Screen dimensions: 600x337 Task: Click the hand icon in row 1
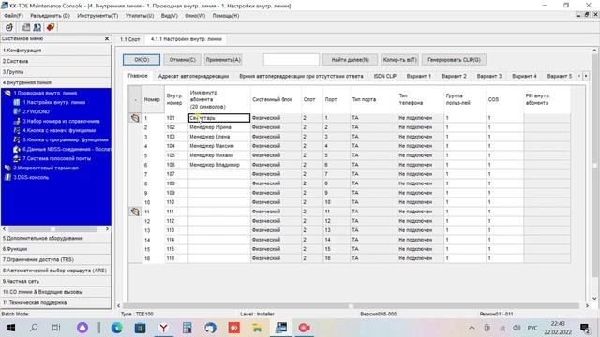point(135,118)
